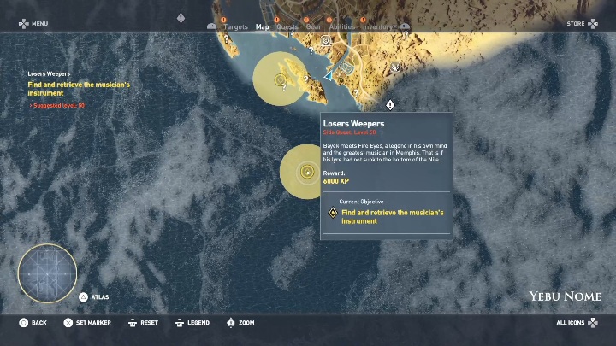
Task: Open the Targets tab
Action: click(235, 27)
